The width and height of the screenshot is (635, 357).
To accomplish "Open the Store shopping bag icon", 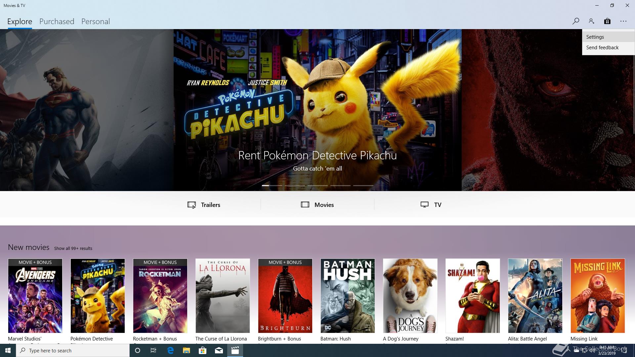I will coord(607,21).
